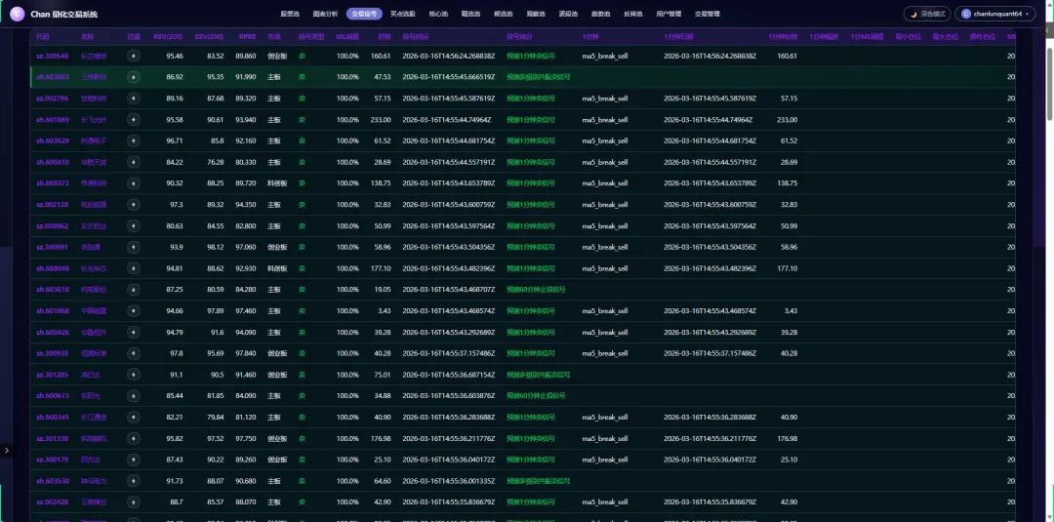Open stock code link sz.300548
Screen dimensions: 1054x522
[x=53, y=56]
